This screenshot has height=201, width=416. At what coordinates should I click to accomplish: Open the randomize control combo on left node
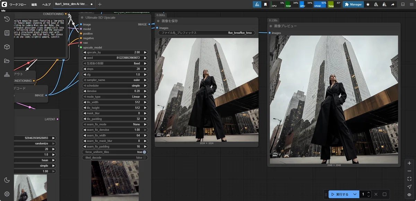click(35, 143)
